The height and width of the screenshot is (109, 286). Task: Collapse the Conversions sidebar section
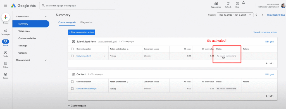click(x=46, y=16)
